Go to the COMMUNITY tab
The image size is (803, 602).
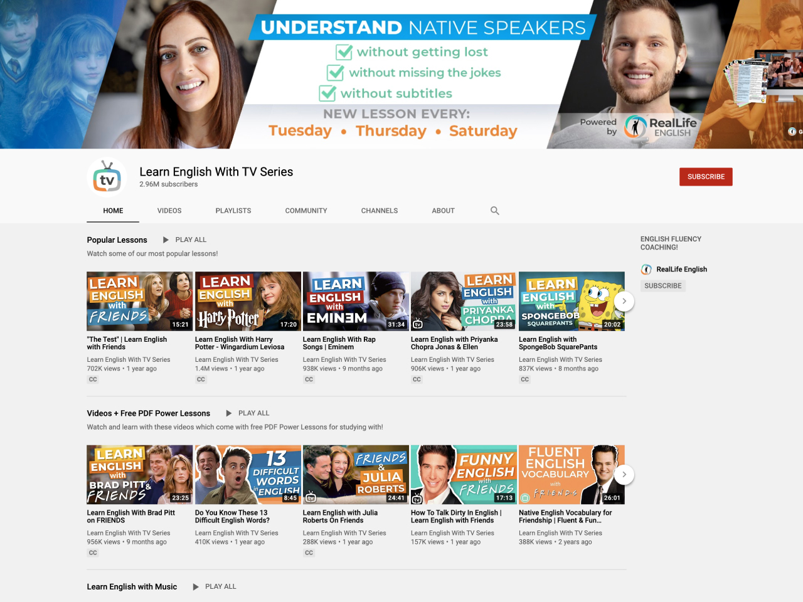click(x=306, y=211)
